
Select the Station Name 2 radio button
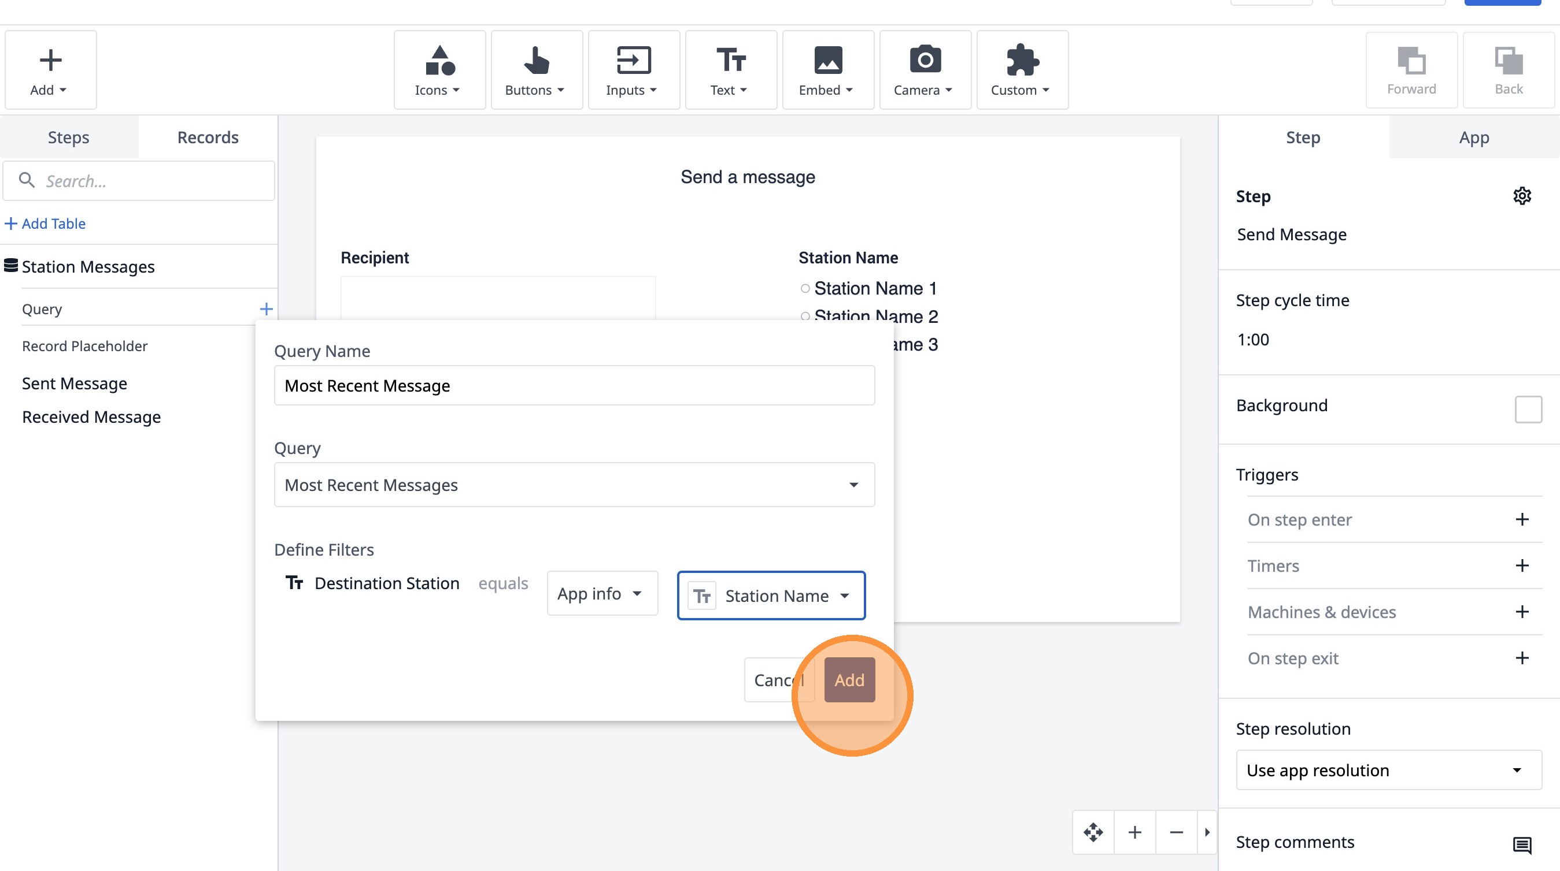pyautogui.click(x=805, y=316)
